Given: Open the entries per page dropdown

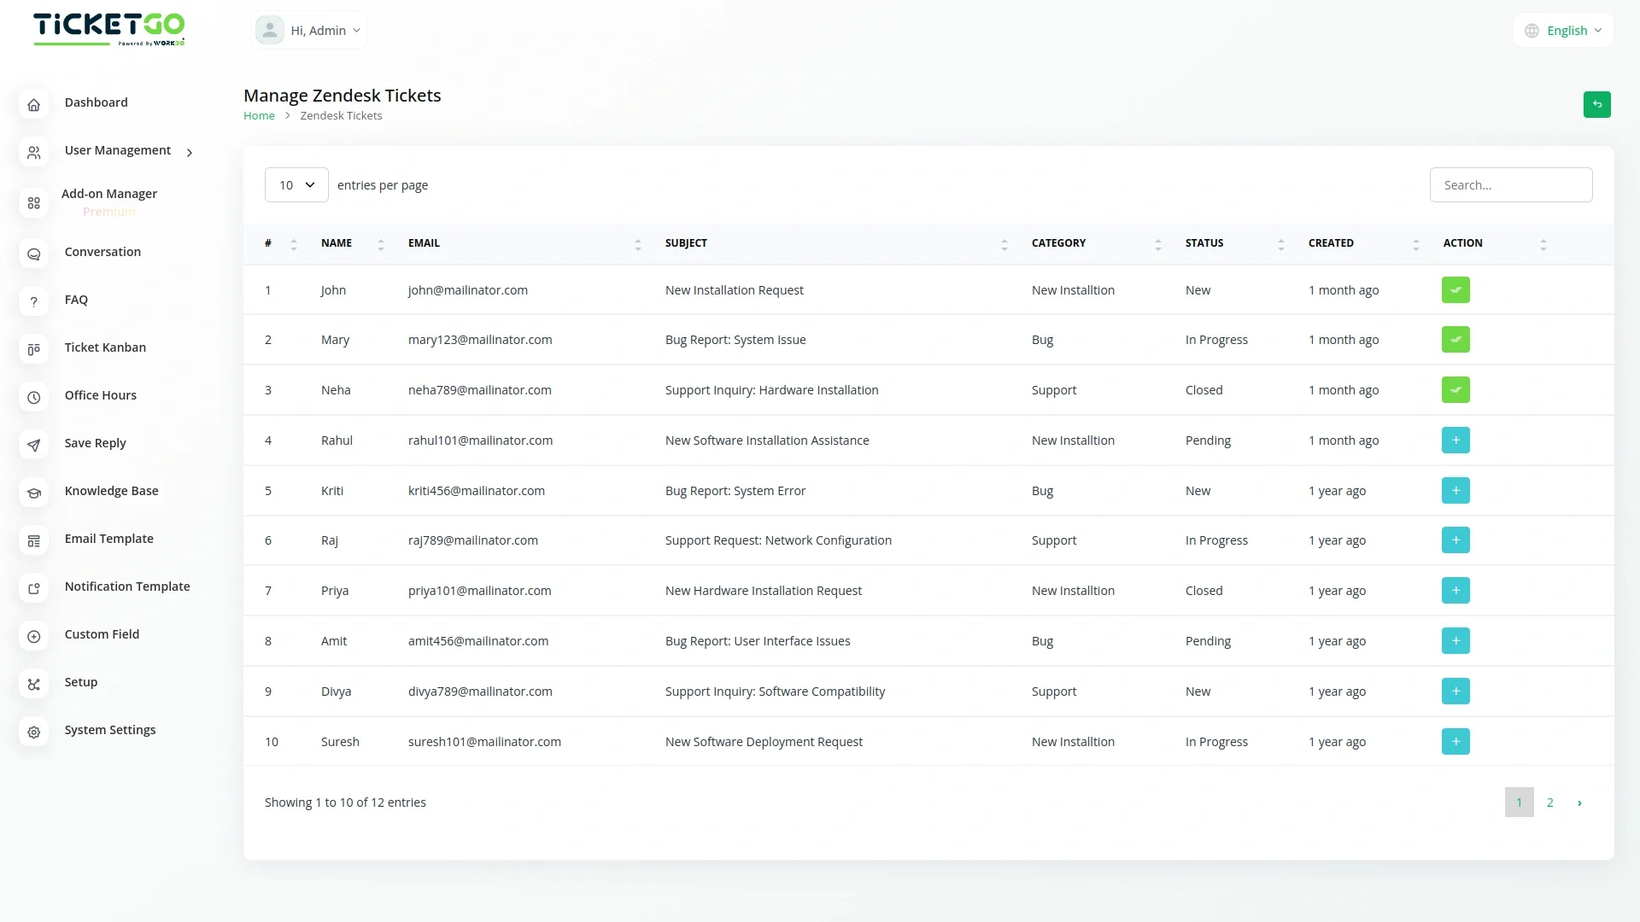Looking at the screenshot, I should [x=296, y=185].
